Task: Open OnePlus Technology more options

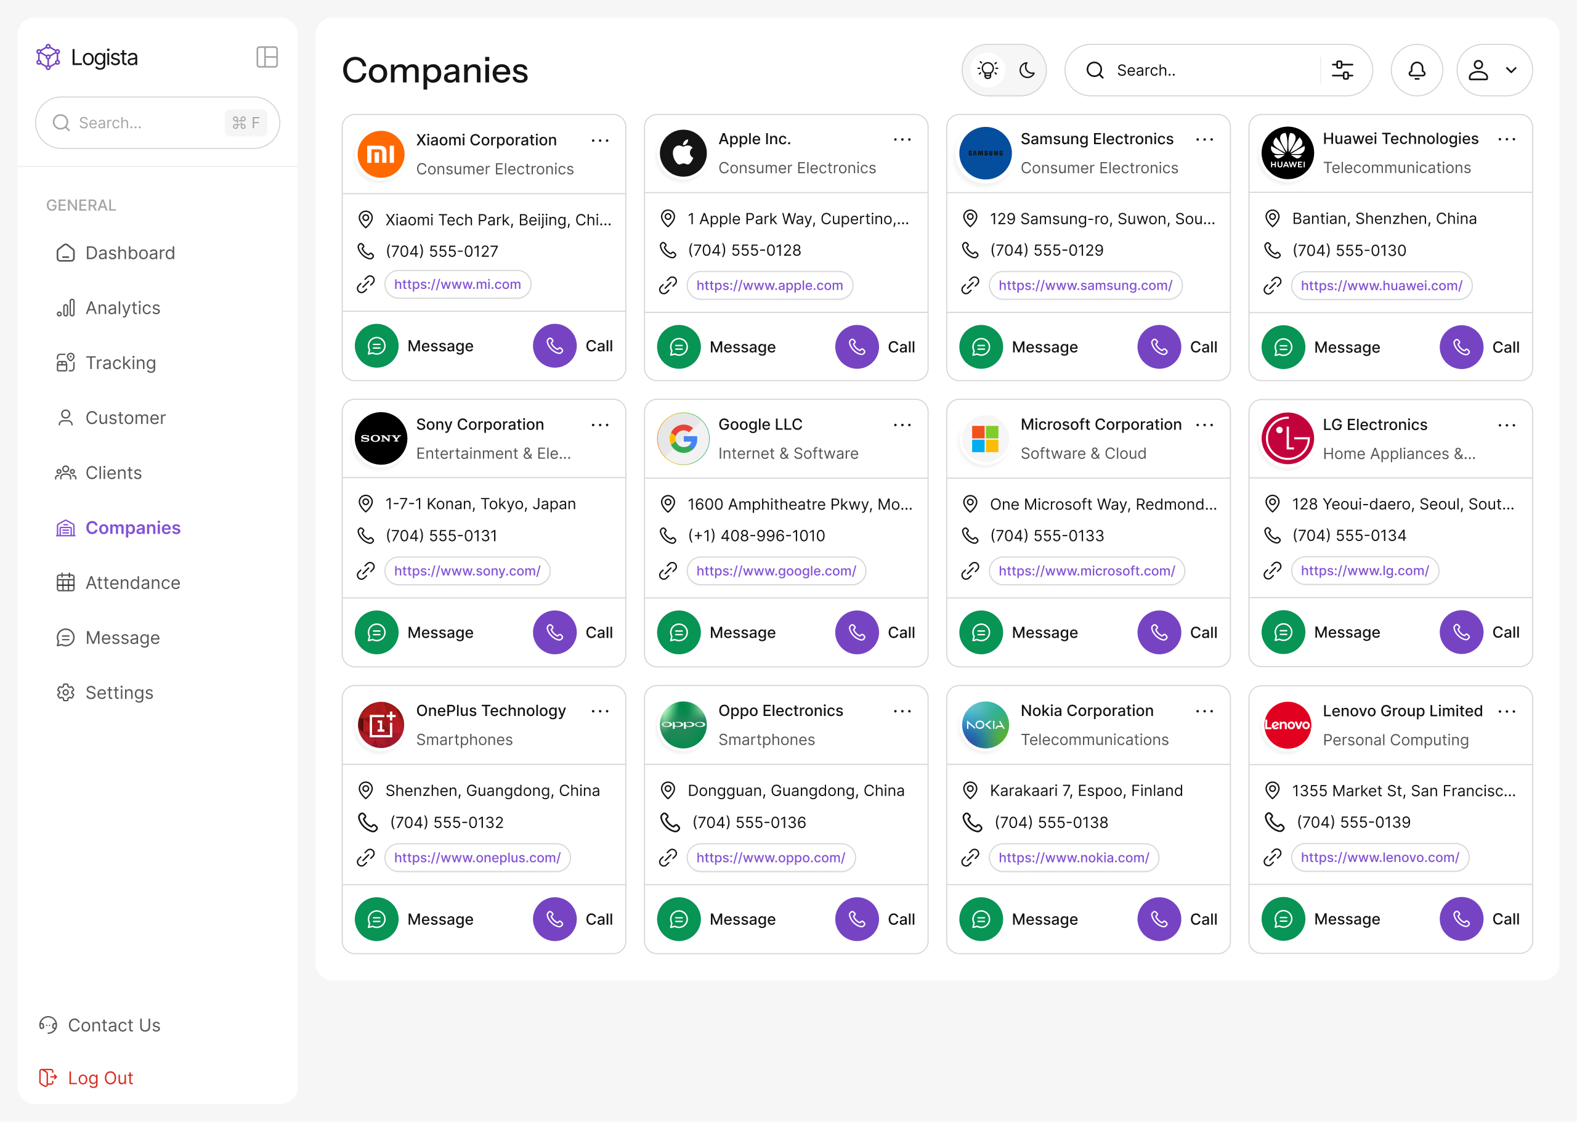Action: pos(600,711)
